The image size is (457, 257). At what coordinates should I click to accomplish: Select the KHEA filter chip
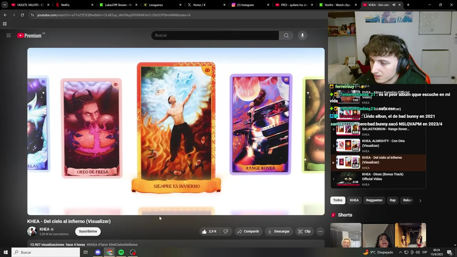click(x=354, y=200)
